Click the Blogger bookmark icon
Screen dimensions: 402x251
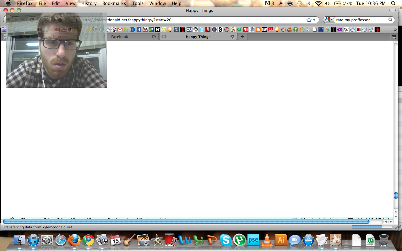(x=258, y=29)
